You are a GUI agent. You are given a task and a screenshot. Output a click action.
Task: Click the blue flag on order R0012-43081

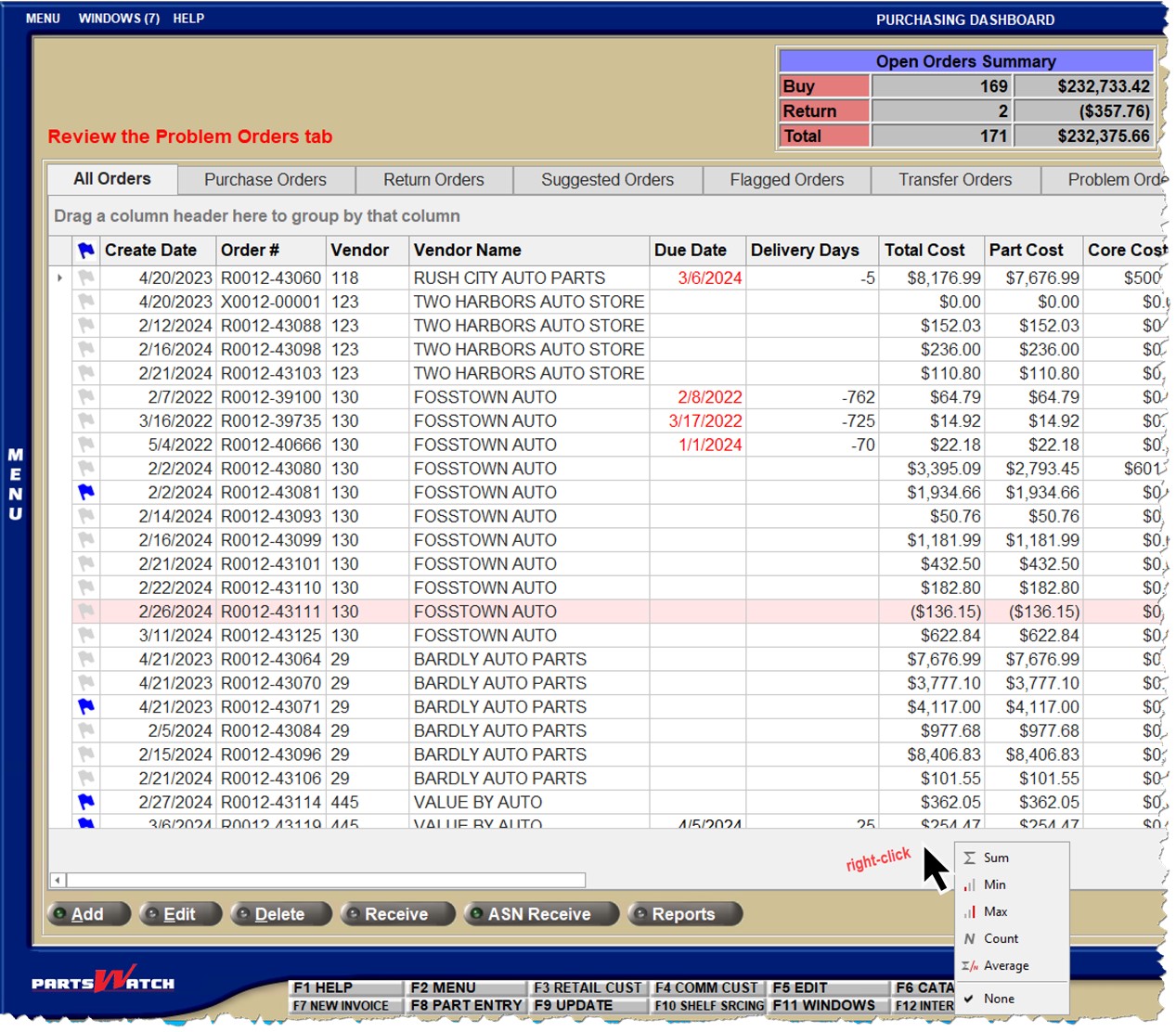point(86,492)
